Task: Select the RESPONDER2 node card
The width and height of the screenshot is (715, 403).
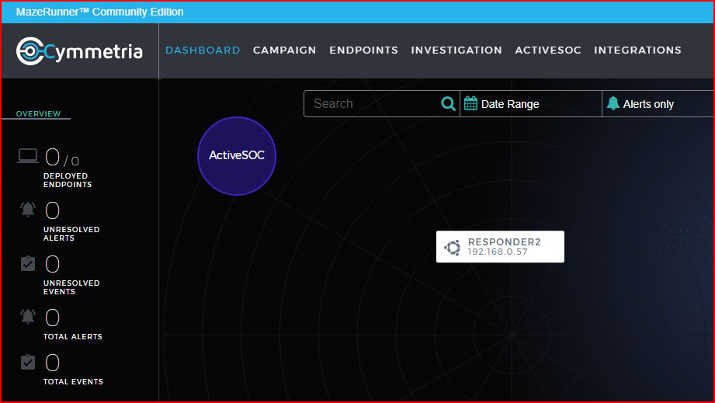Action: click(500, 247)
